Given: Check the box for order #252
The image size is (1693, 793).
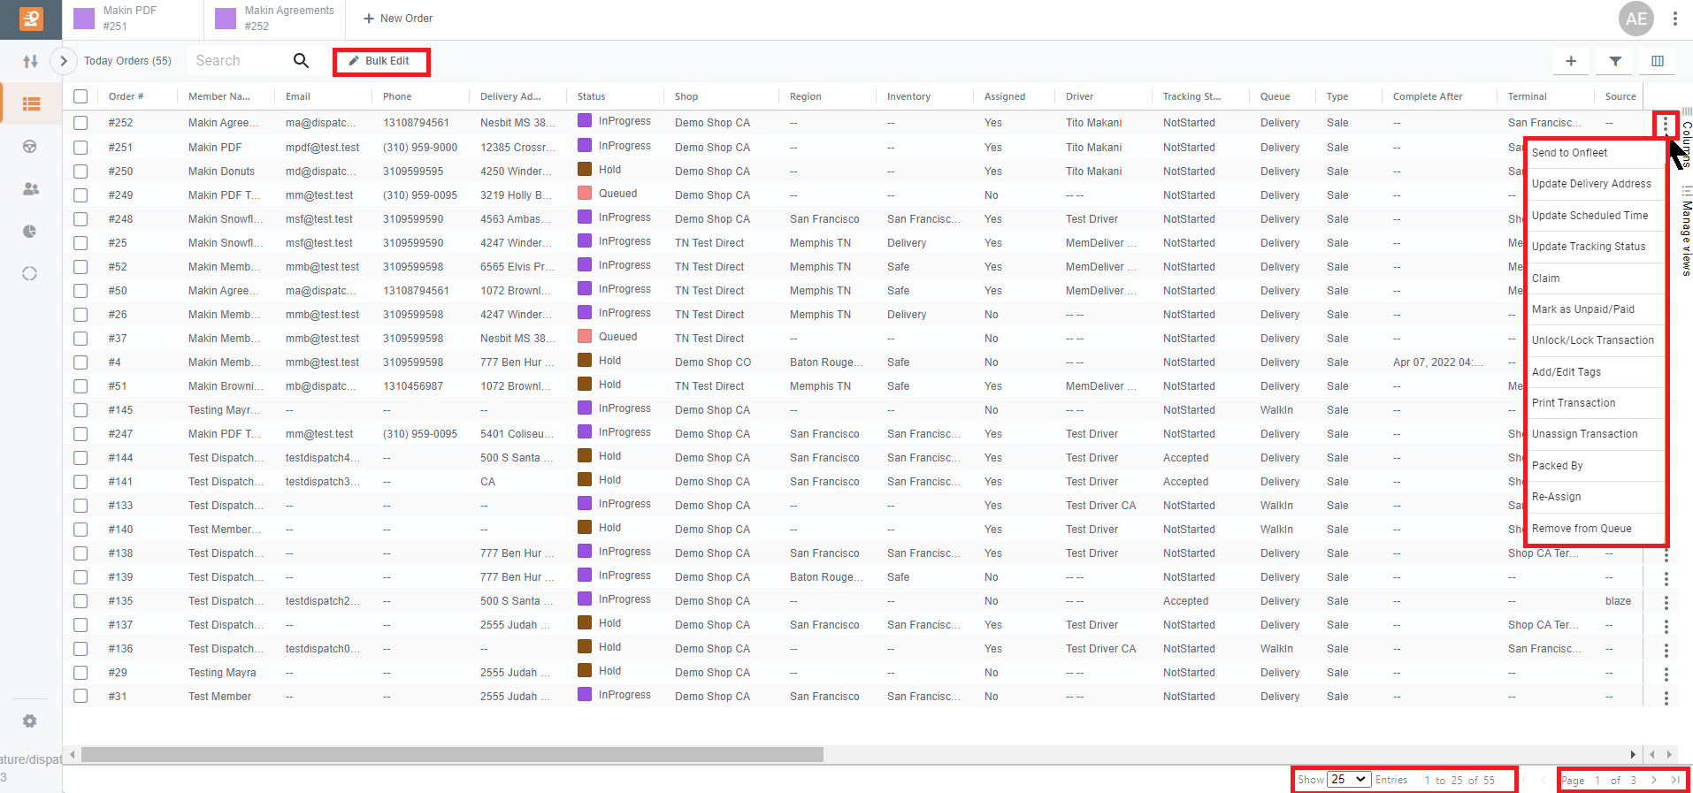Looking at the screenshot, I should pos(80,123).
